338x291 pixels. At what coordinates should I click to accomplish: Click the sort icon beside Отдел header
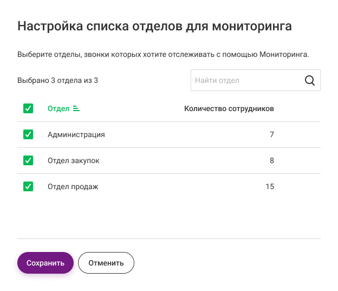[76, 109]
